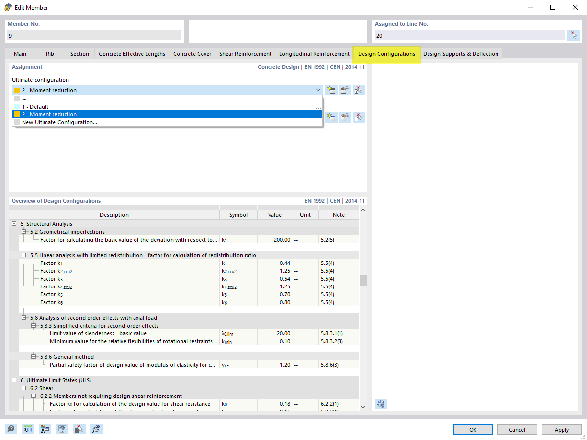Screen dimensions: 587x440
Task: Open the rendering view icon
Action: pyautogui.click(x=62, y=429)
